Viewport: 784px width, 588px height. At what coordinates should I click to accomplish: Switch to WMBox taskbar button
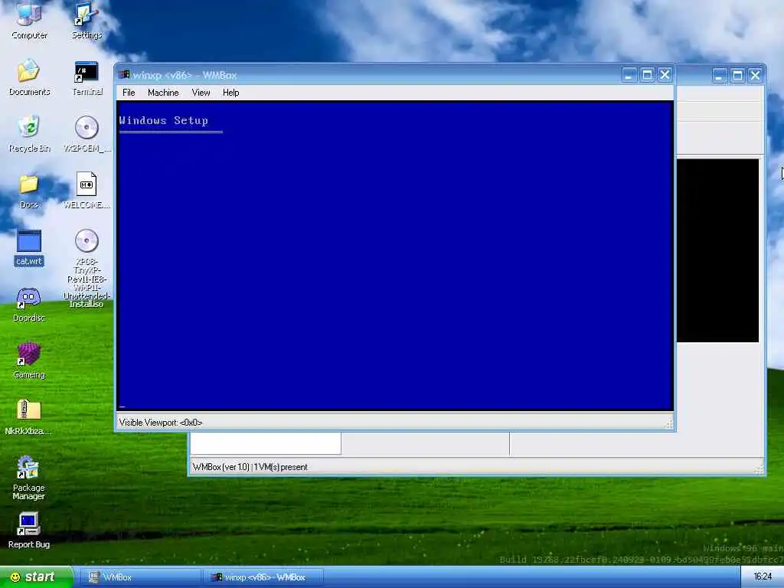click(139, 577)
